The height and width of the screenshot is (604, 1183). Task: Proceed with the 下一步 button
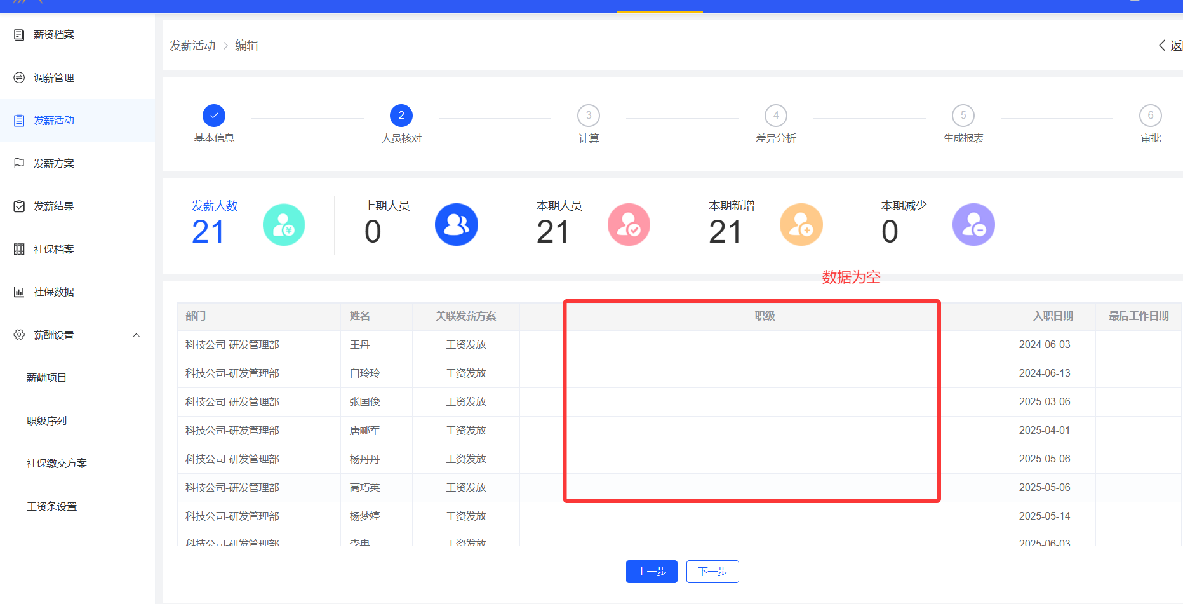712,572
